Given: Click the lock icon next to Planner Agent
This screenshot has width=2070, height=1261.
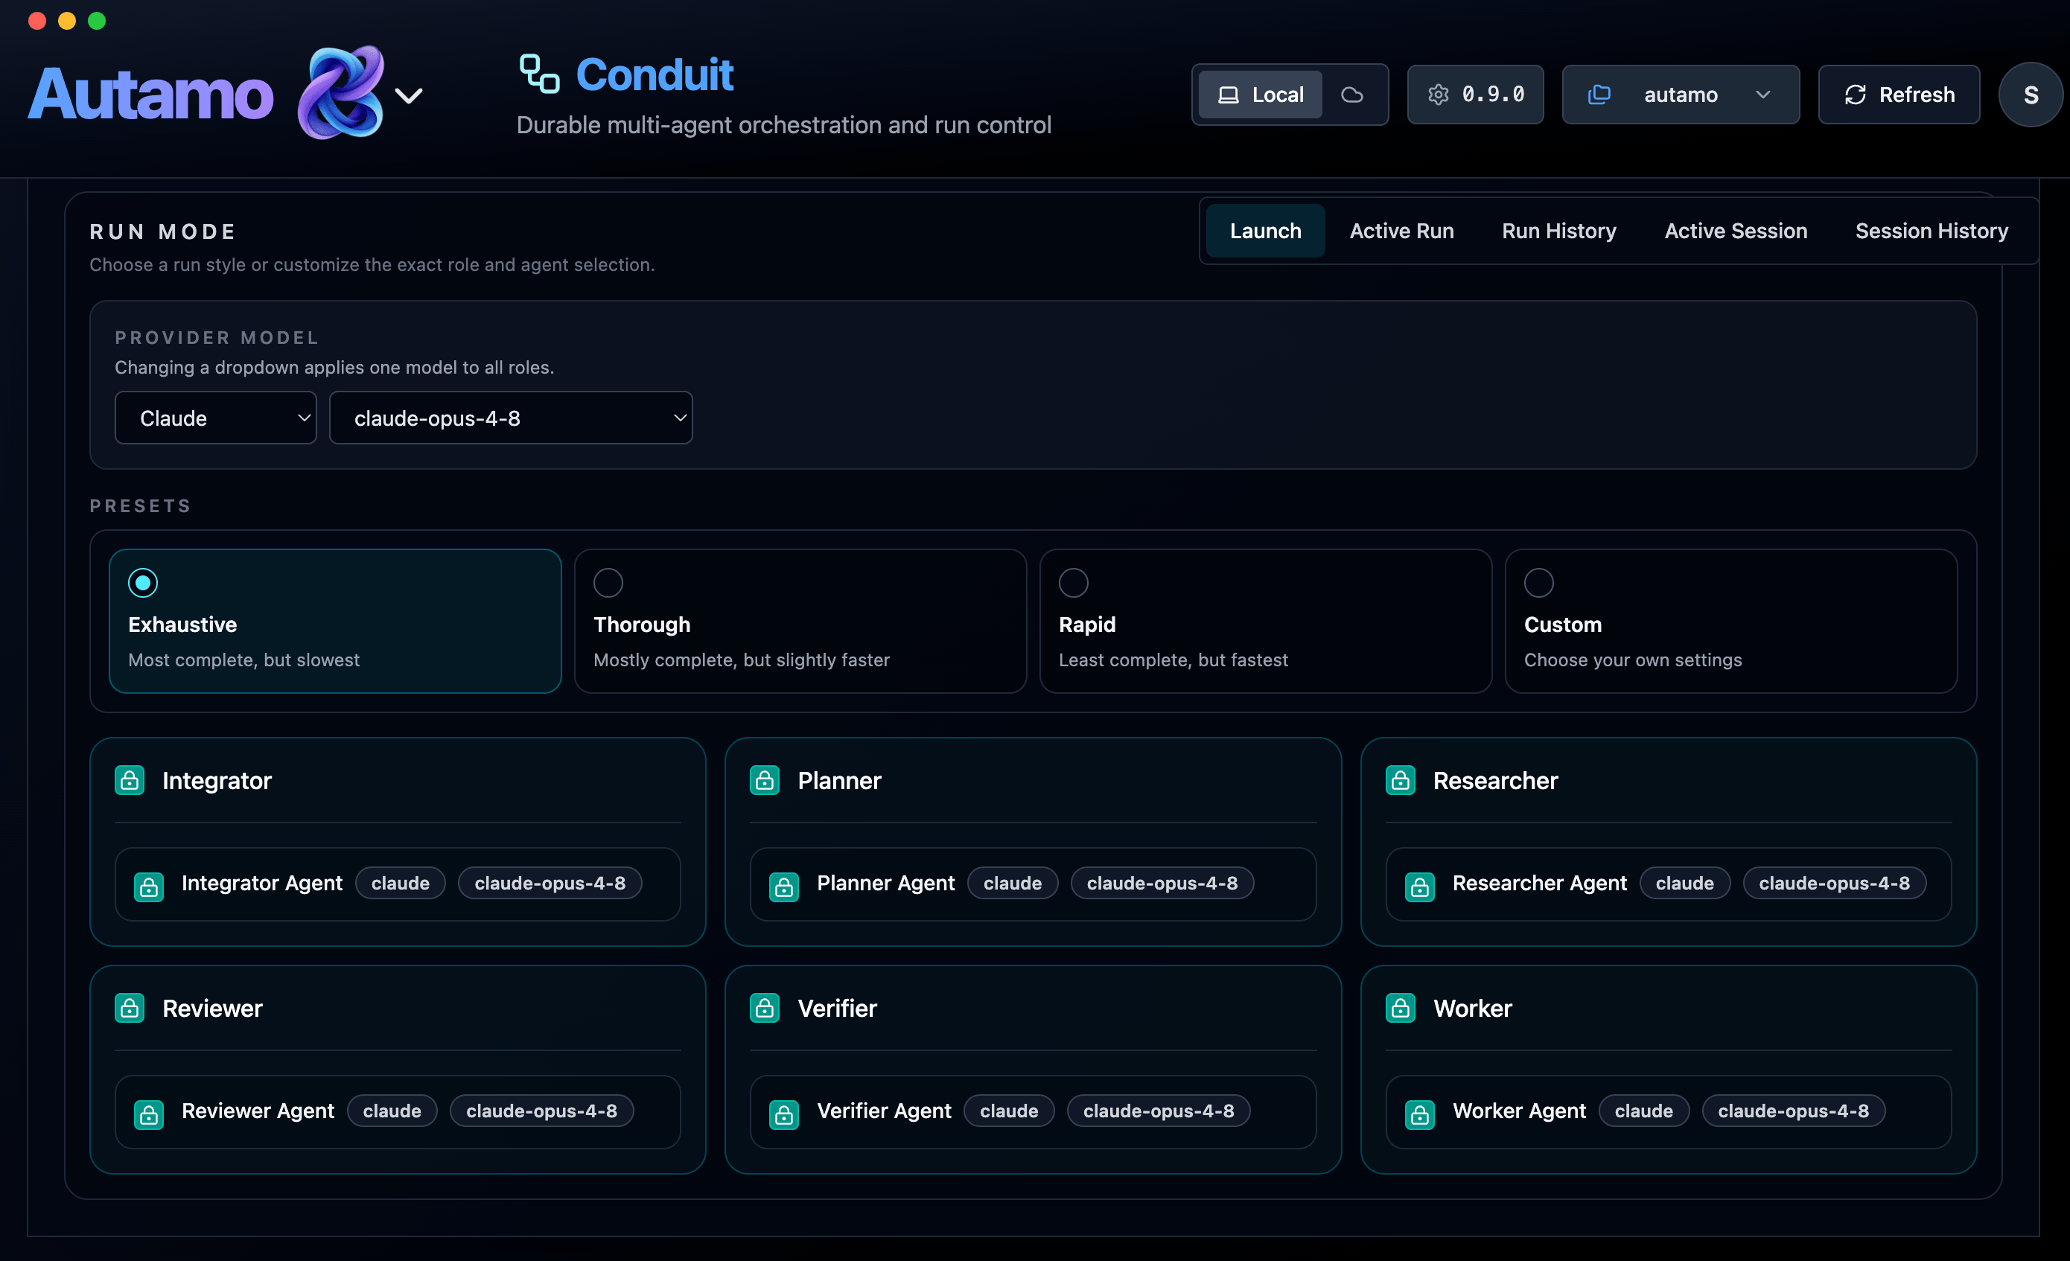Looking at the screenshot, I should [784, 887].
